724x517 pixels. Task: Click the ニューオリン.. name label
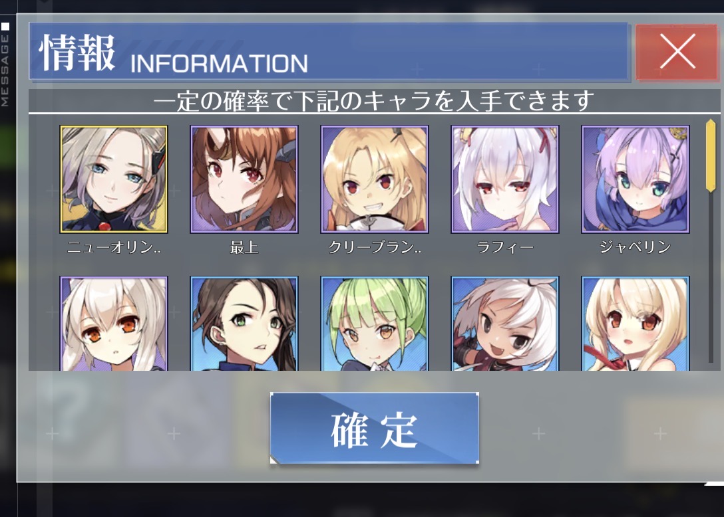(114, 248)
